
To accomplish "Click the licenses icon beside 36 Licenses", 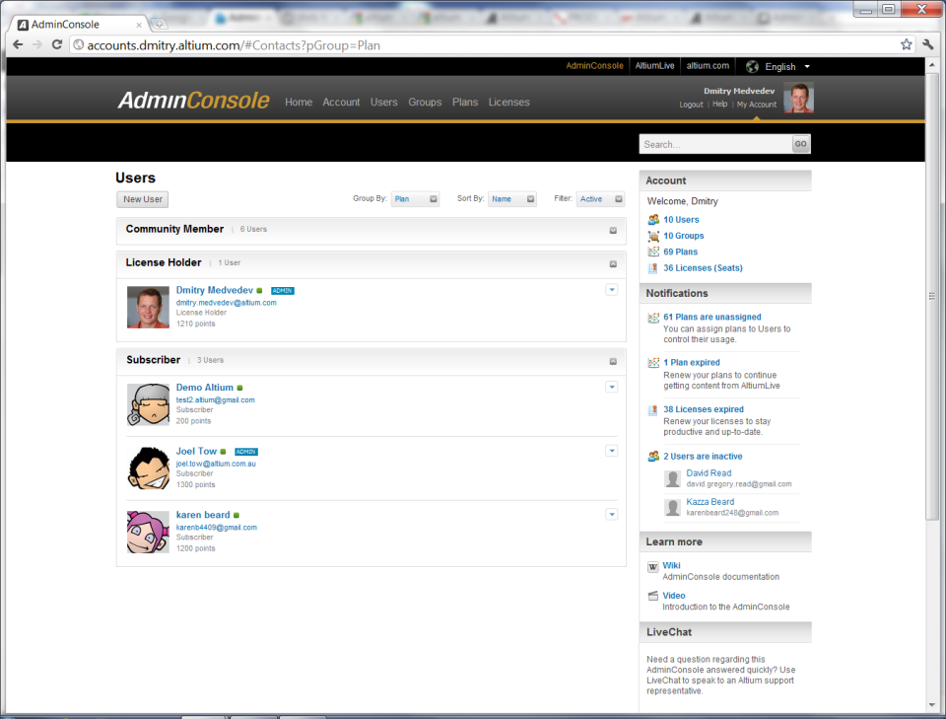I will point(653,268).
